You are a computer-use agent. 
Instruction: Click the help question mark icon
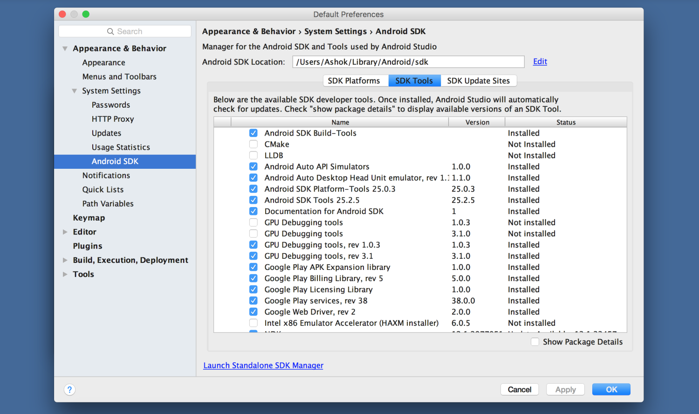[69, 390]
